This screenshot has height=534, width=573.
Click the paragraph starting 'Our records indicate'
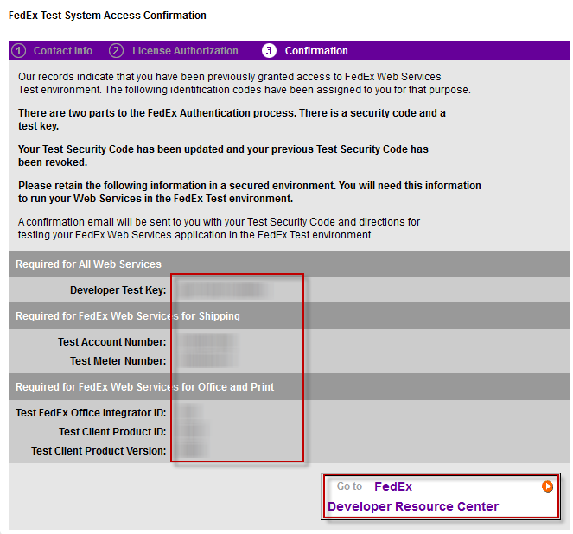click(245, 83)
